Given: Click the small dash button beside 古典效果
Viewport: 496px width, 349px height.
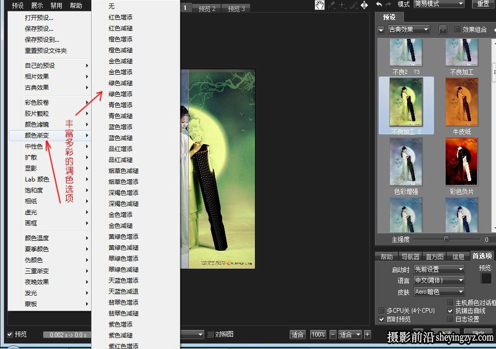Looking at the screenshot, I should [443, 30].
